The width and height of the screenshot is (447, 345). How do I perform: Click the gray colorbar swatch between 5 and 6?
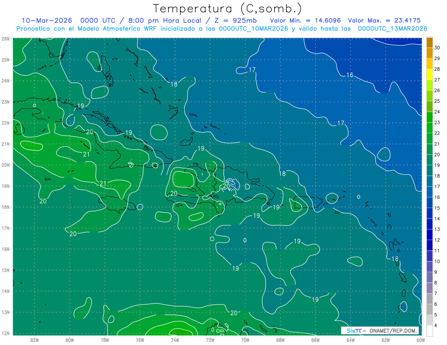(429, 309)
